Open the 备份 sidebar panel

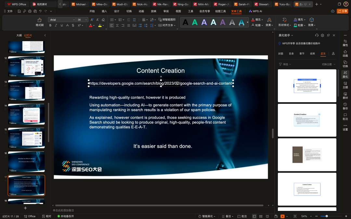tap(345, 106)
